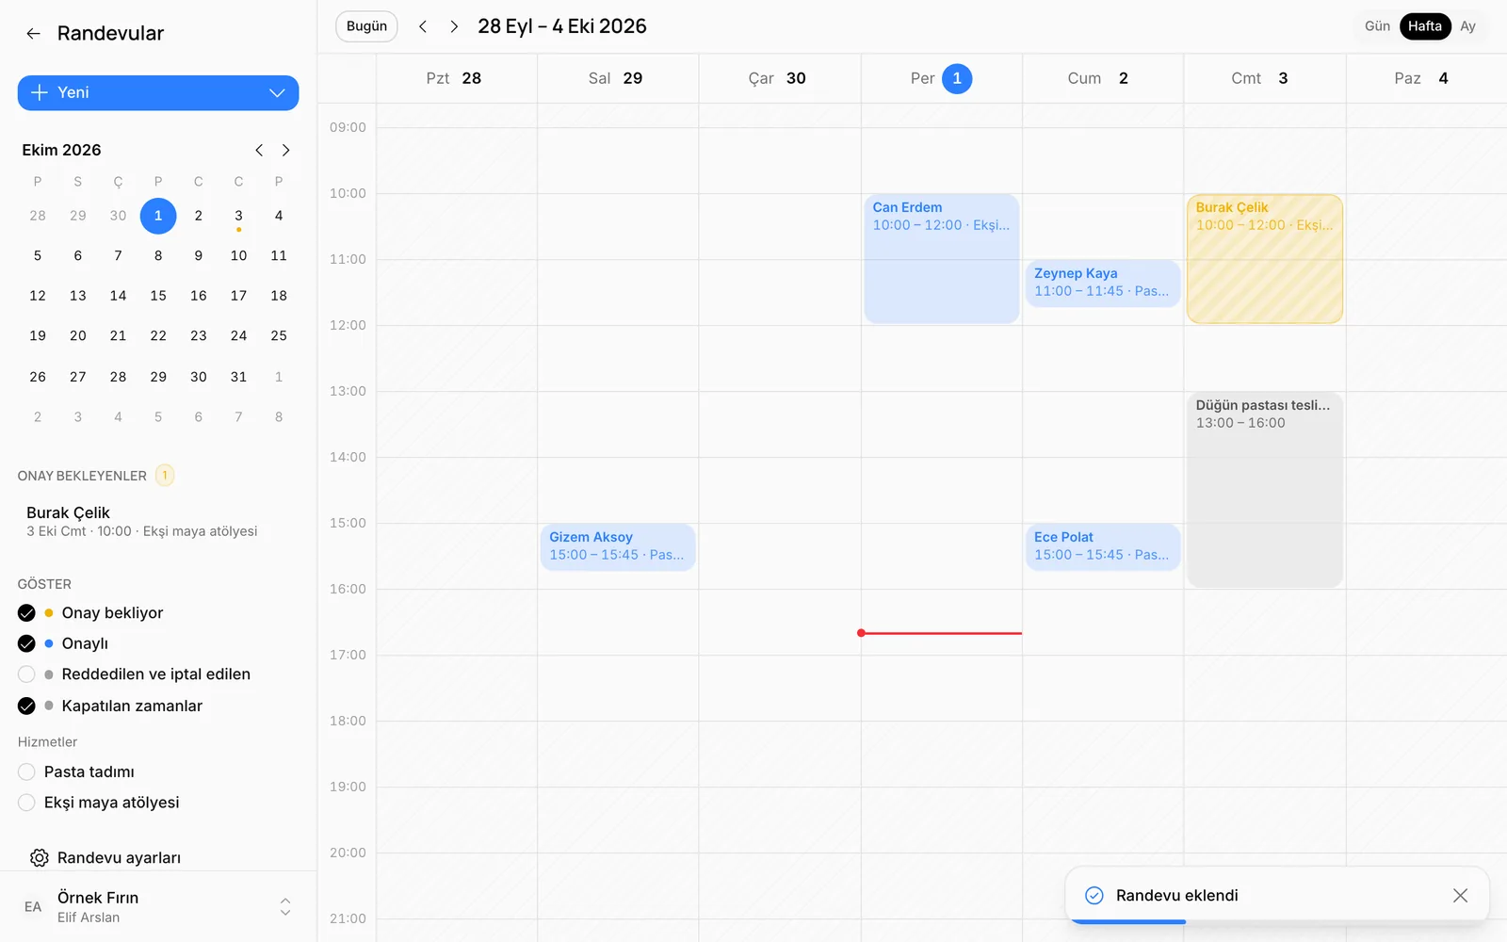Open Zeynep Kaya 11:00 appointment
Screen dimensions: 1507x942
tap(1102, 282)
